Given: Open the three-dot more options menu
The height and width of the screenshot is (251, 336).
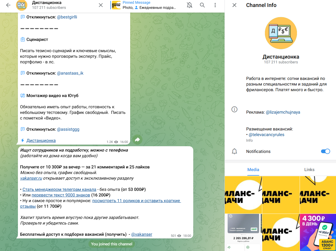Looking at the screenshot, I should pos(215,5).
